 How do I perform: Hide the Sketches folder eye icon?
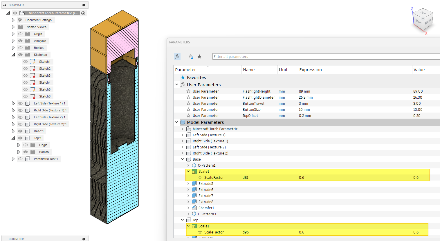20,55
